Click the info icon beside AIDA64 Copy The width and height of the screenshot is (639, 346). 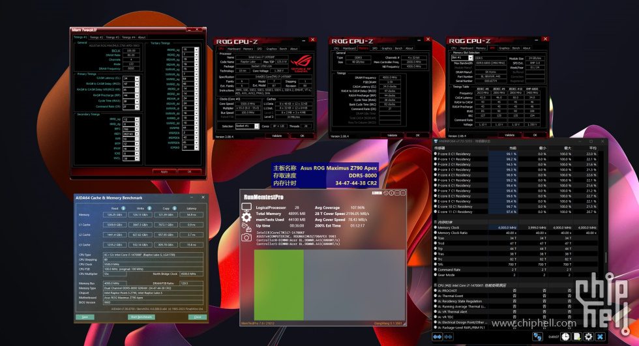(175, 208)
